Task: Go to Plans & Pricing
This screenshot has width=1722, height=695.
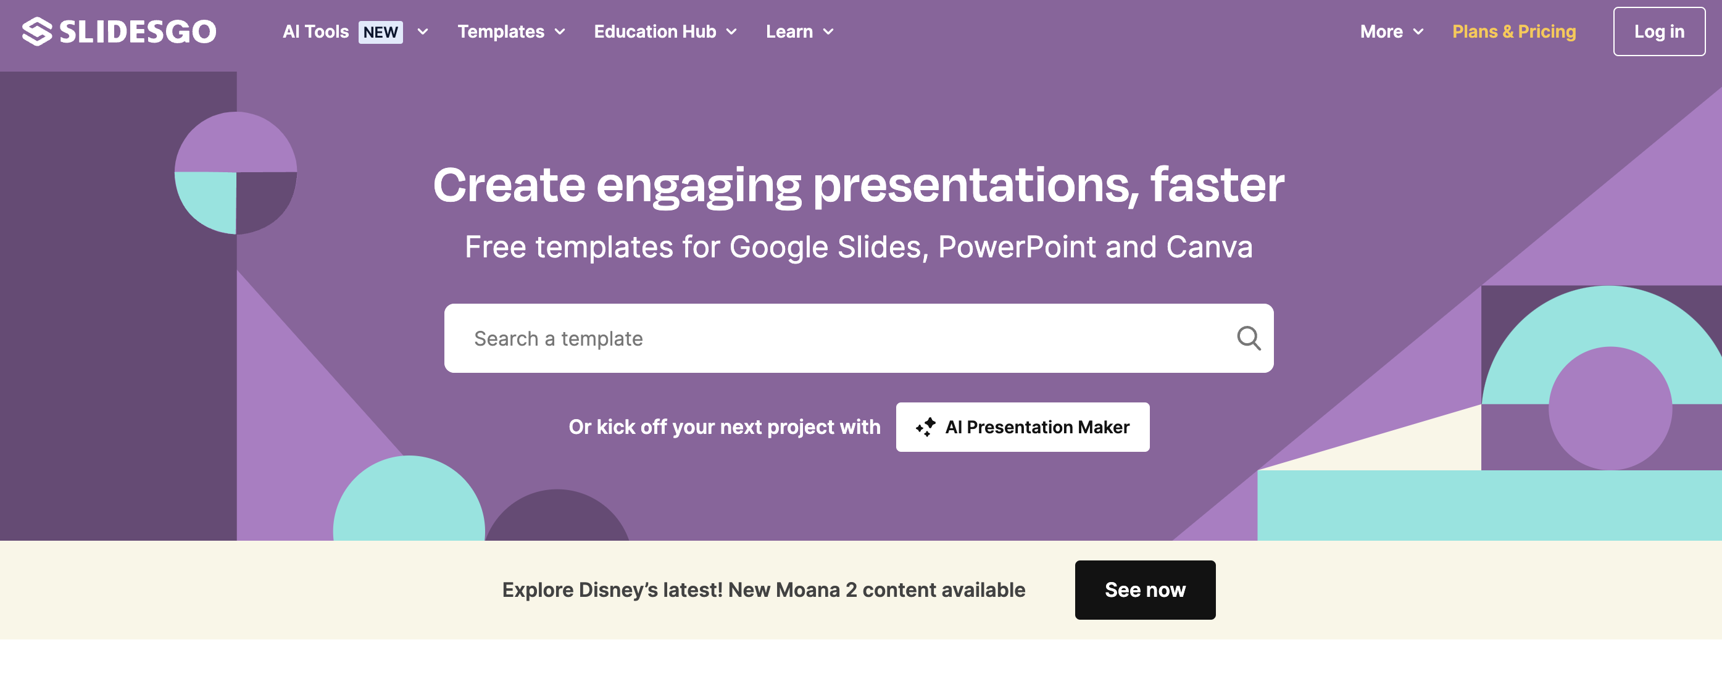Action: [x=1514, y=31]
